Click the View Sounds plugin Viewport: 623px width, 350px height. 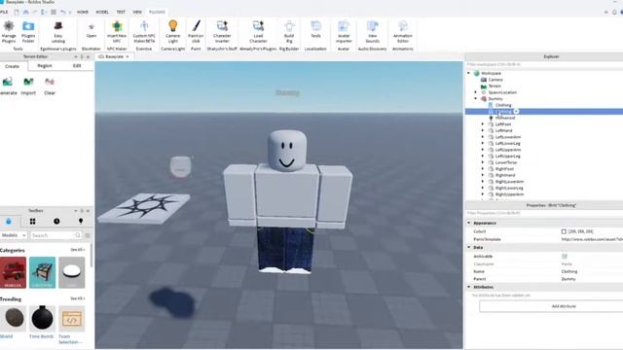[x=372, y=32]
